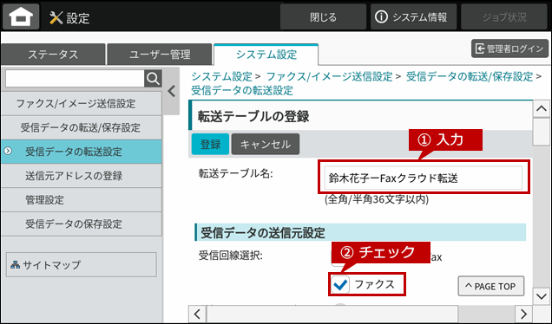This screenshot has height=324, width=552.
Task: Open 管理設定 sidebar item
Action: click(x=82, y=199)
